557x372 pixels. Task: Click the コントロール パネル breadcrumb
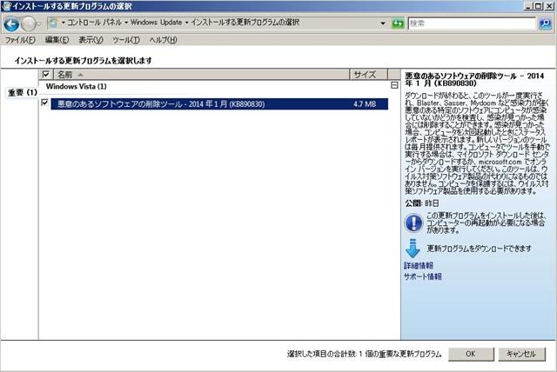pyautogui.click(x=94, y=23)
